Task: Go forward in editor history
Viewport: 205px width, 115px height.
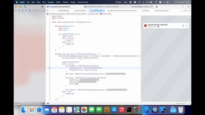Action: (x=53, y=11)
